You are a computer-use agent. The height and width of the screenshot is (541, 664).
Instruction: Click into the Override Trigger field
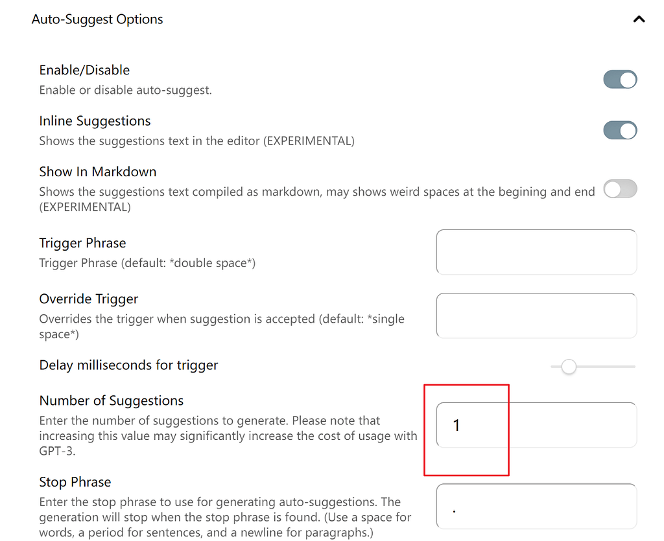536,316
